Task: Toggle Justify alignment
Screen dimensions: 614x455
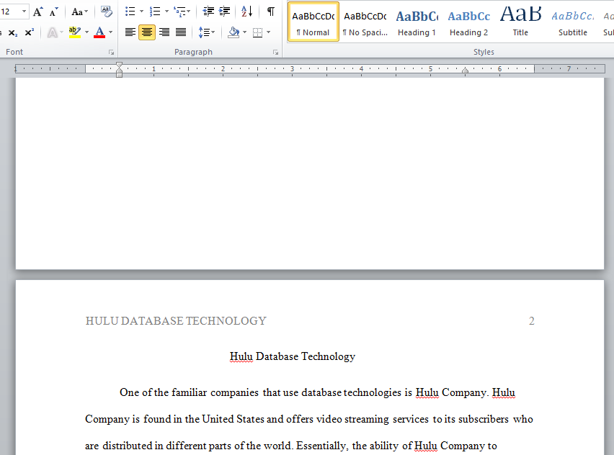Action: (x=180, y=32)
